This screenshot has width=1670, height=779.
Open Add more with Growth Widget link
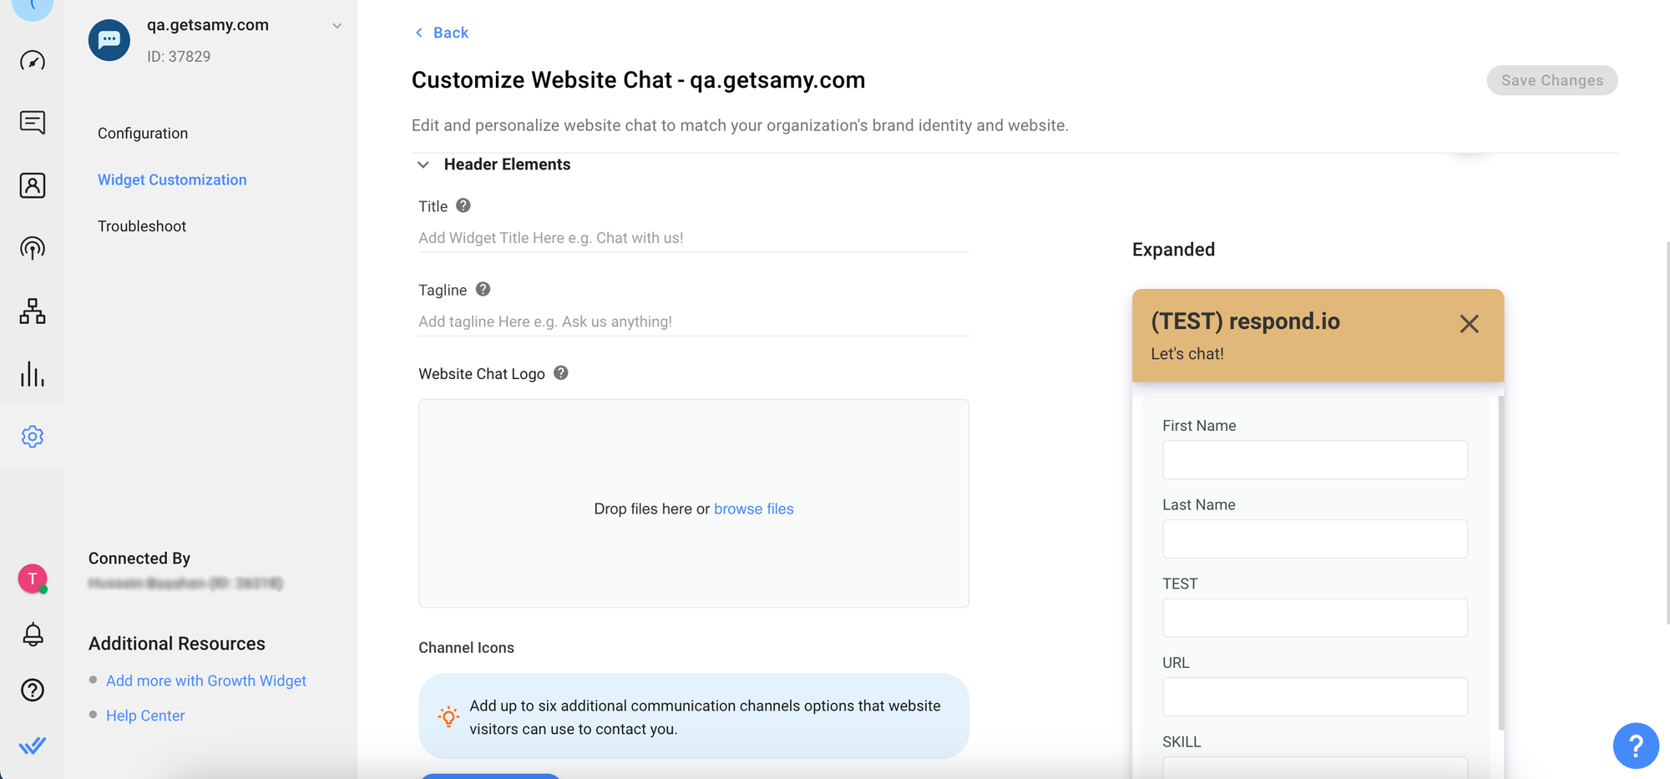206,680
